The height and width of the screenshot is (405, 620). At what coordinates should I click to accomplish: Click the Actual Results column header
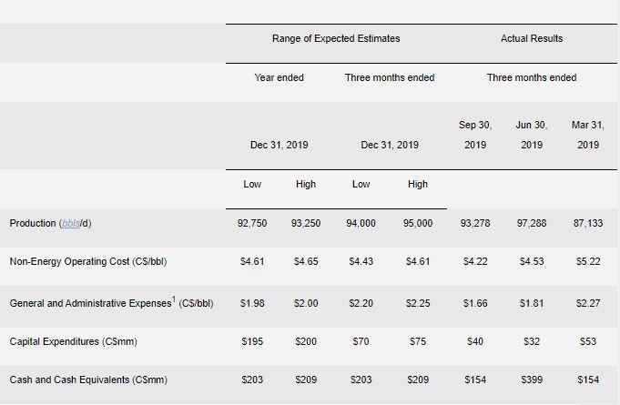532,38
